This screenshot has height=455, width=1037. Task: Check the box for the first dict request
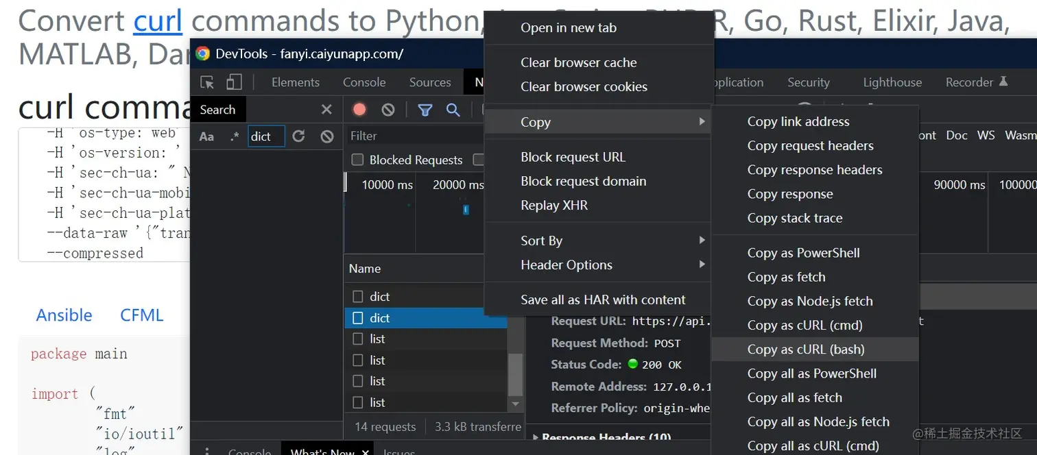[x=357, y=297]
